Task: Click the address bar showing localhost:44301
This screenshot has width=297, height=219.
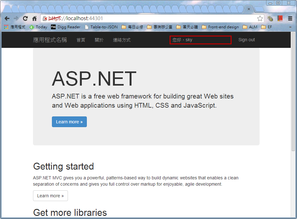Action: (x=152, y=18)
